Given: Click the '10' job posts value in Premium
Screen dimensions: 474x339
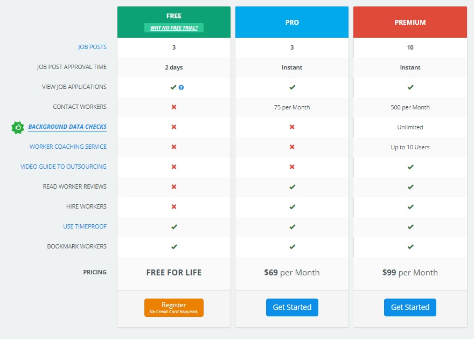Looking at the screenshot, I should click(x=410, y=47).
